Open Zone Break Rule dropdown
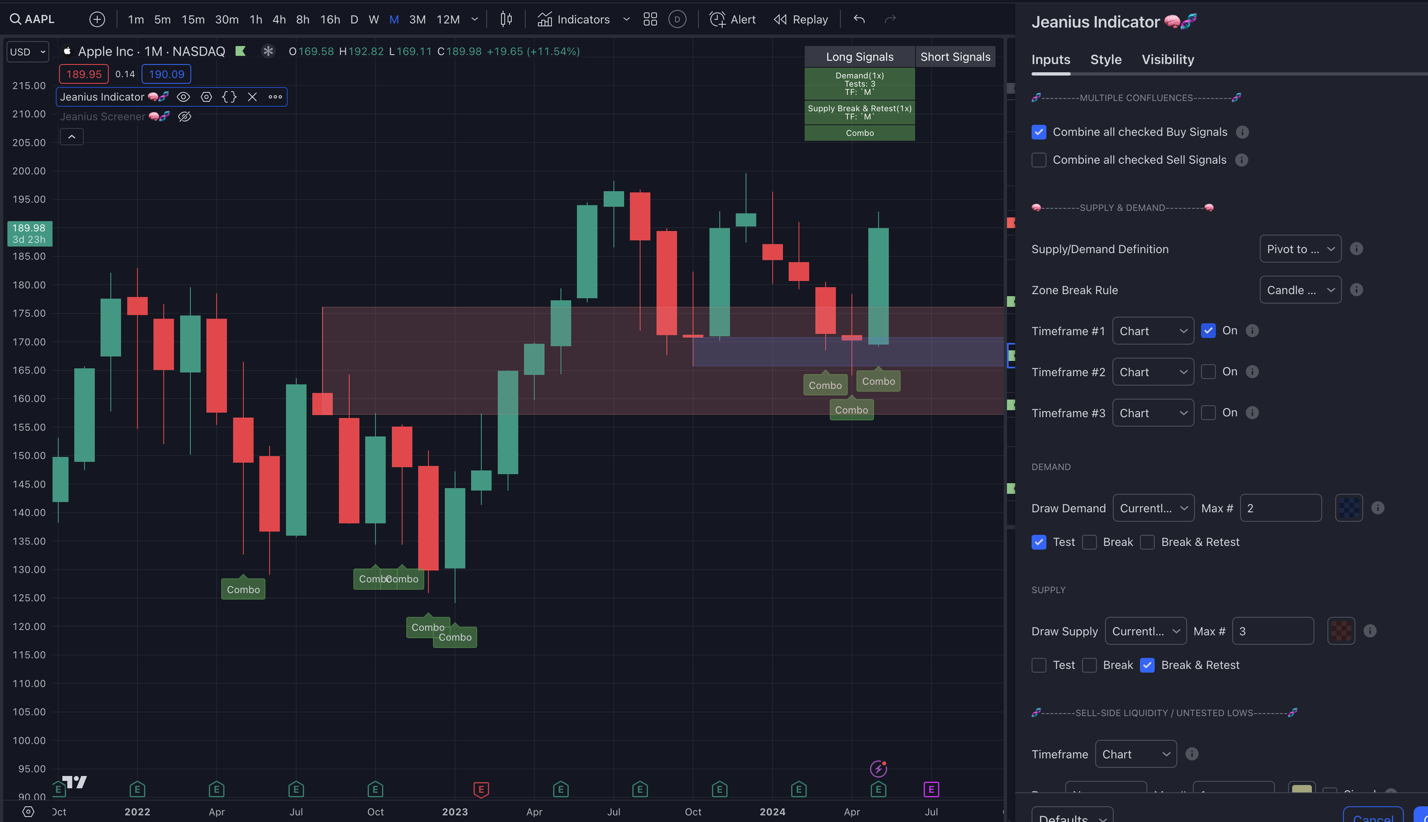The image size is (1428, 822). [x=1300, y=290]
